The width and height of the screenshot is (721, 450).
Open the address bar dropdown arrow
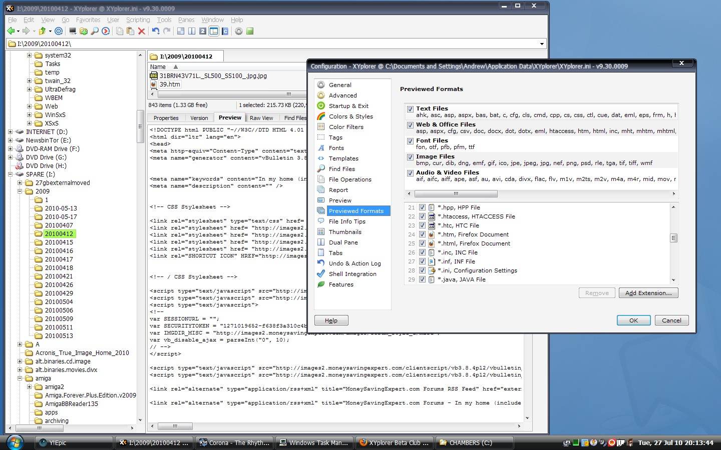[x=542, y=44]
